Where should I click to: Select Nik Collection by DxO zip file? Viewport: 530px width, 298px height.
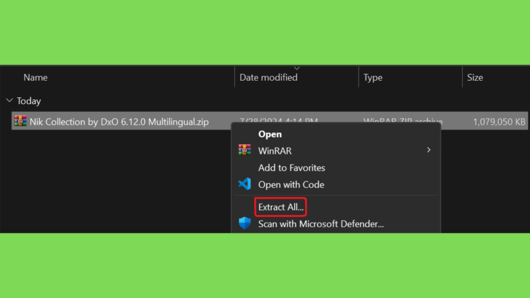coord(119,122)
